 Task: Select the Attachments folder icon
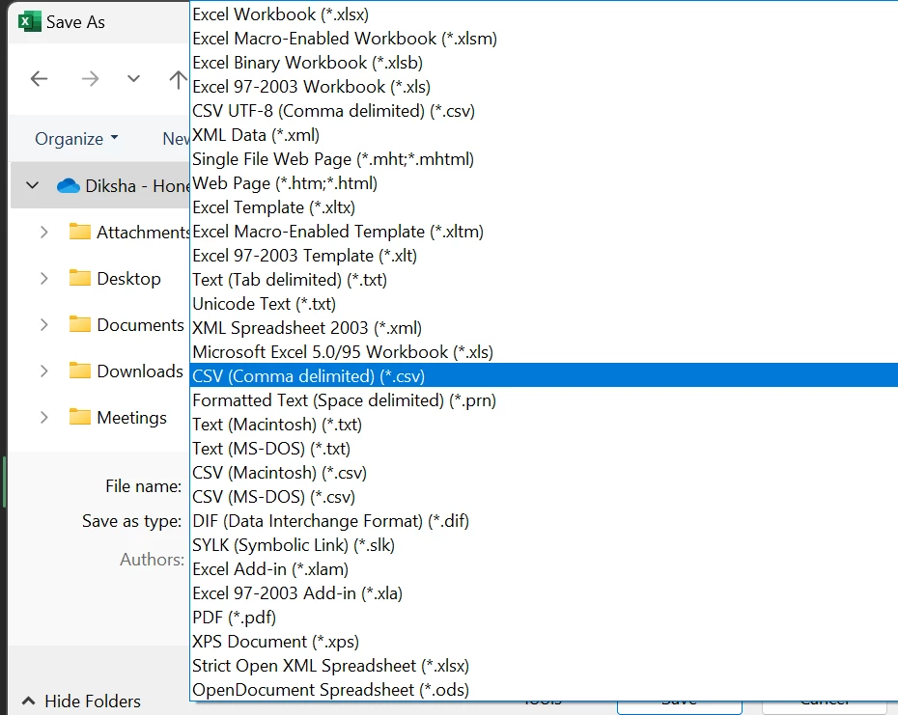pyautogui.click(x=79, y=232)
